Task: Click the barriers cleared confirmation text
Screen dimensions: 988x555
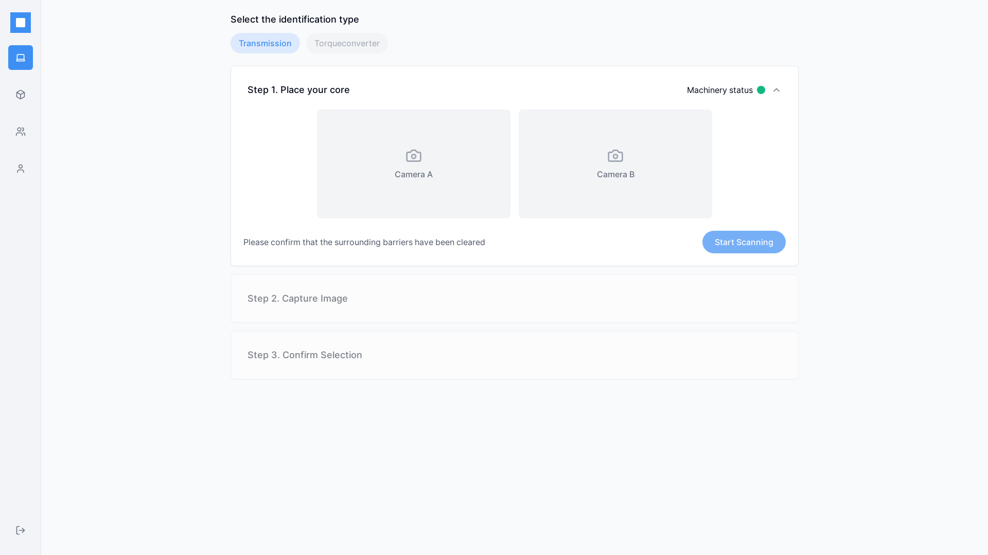Action: pos(364,242)
